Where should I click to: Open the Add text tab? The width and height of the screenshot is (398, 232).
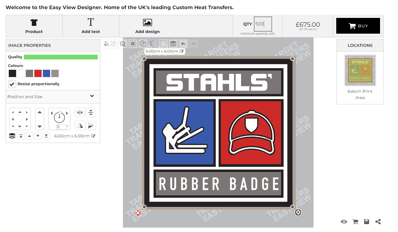click(91, 26)
